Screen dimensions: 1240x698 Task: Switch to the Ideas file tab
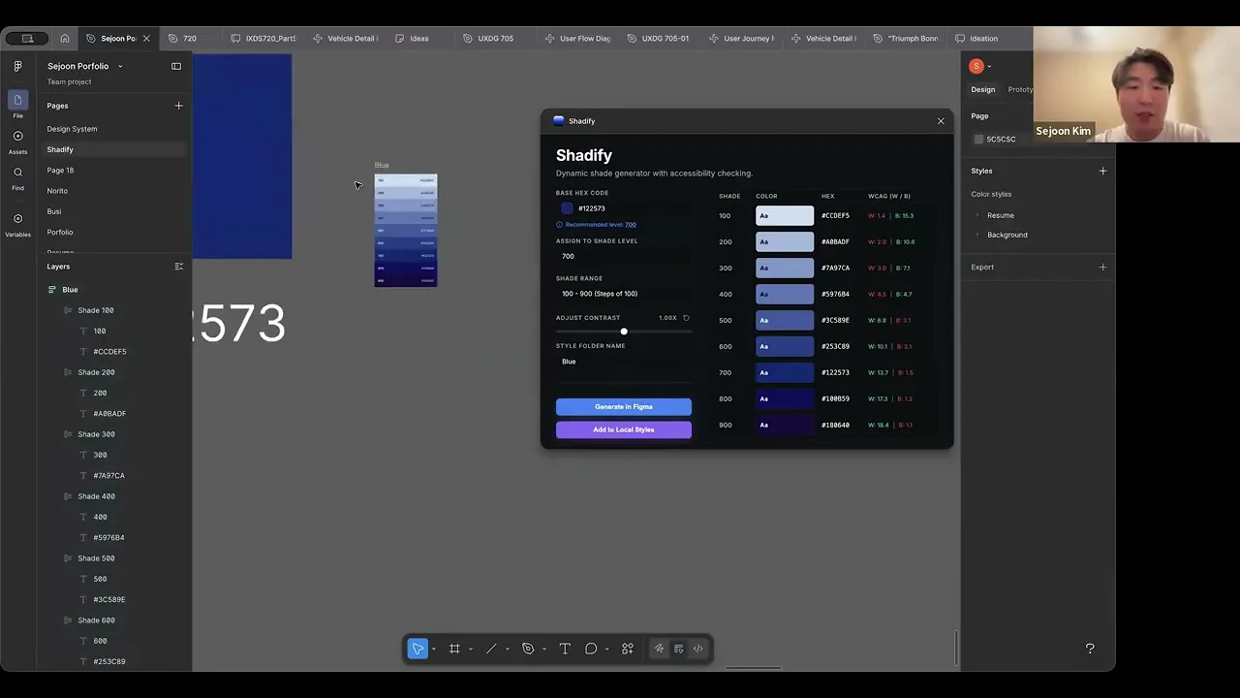click(418, 39)
